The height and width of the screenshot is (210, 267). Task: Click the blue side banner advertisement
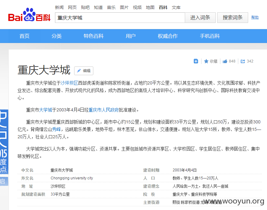point(4,147)
